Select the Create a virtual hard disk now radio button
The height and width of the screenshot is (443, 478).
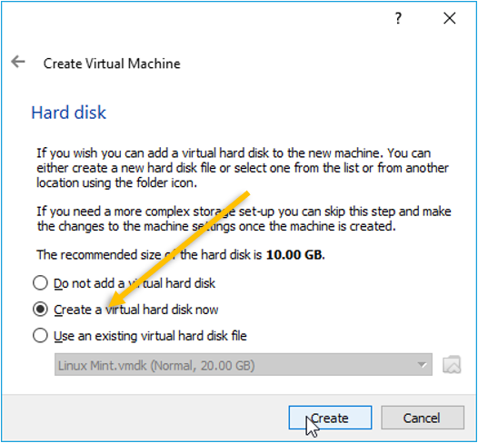click(40, 310)
